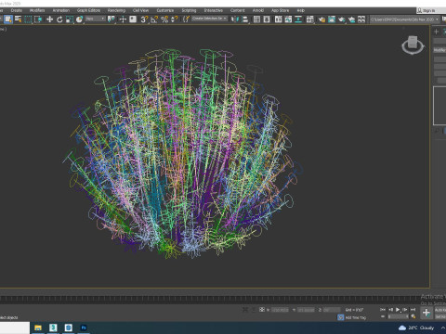Activate Select and Rotate tool
Image resolution: width=446 pixels, height=334 pixels.
pos(59,19)
